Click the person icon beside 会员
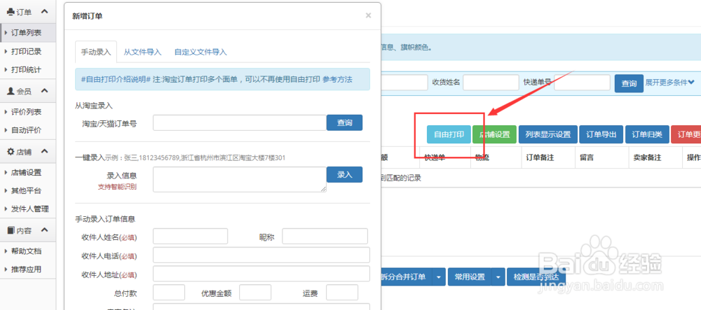Viewport: 701px width, 310px height. (11, 91)
